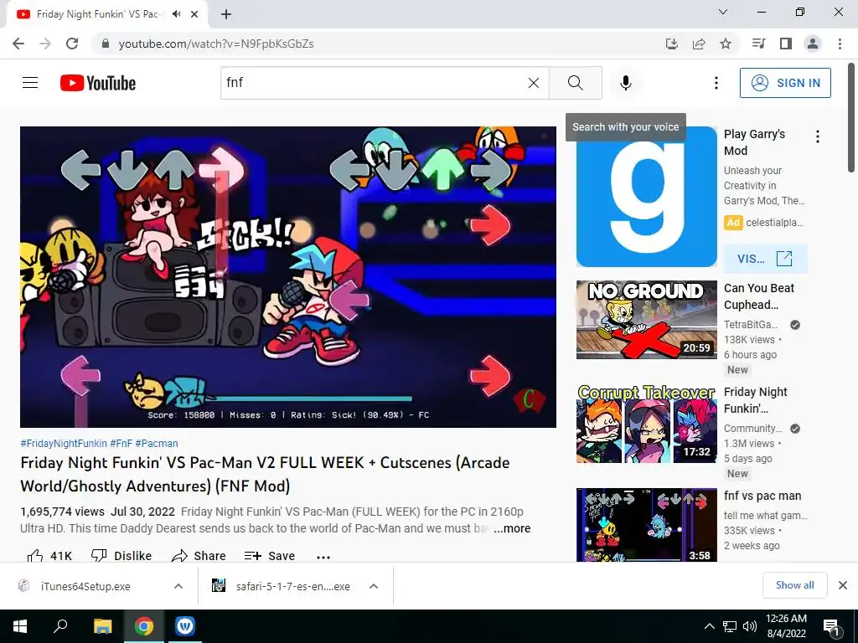Viewport: 858px width, 643px height.
Task: Open Chrome three-dot menu
Action: [840, 44]
